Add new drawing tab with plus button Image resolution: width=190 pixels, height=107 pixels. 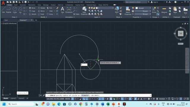pos(36,20)
